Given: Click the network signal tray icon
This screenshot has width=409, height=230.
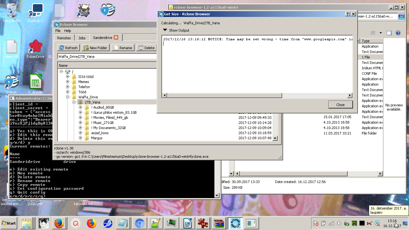Looking at the screenshot, I should tap(331, 223).
